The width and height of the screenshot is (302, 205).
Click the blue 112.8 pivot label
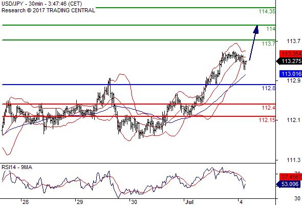(269, 88)
